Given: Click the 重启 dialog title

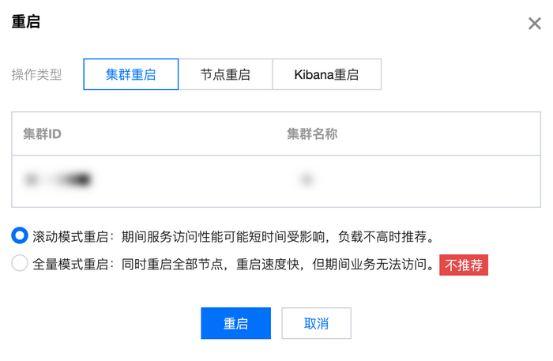Looking at the screenshot, I should point(26,22).
